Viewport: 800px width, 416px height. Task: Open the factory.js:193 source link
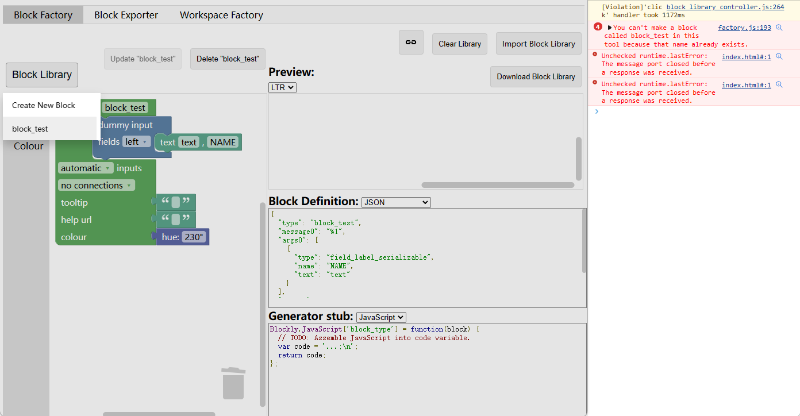point(744,28)
